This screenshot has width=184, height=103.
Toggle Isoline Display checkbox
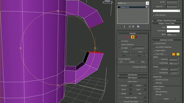[154, 51]
